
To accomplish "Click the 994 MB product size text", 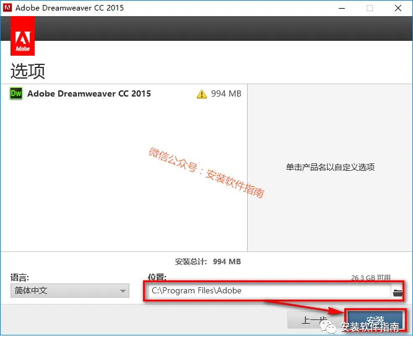I will click(226, 93).
